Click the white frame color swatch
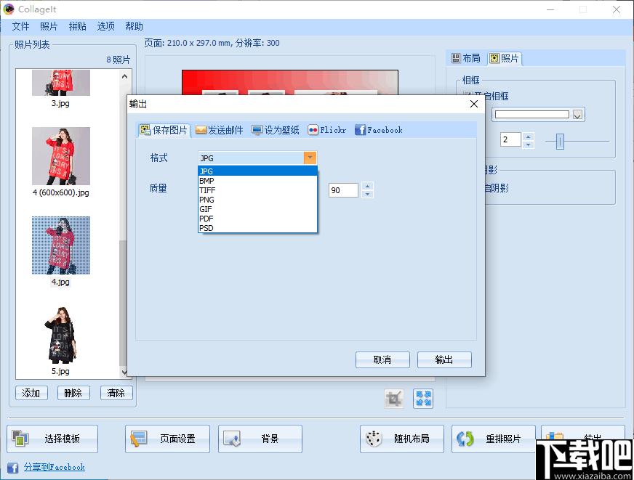 pos(532,115)
